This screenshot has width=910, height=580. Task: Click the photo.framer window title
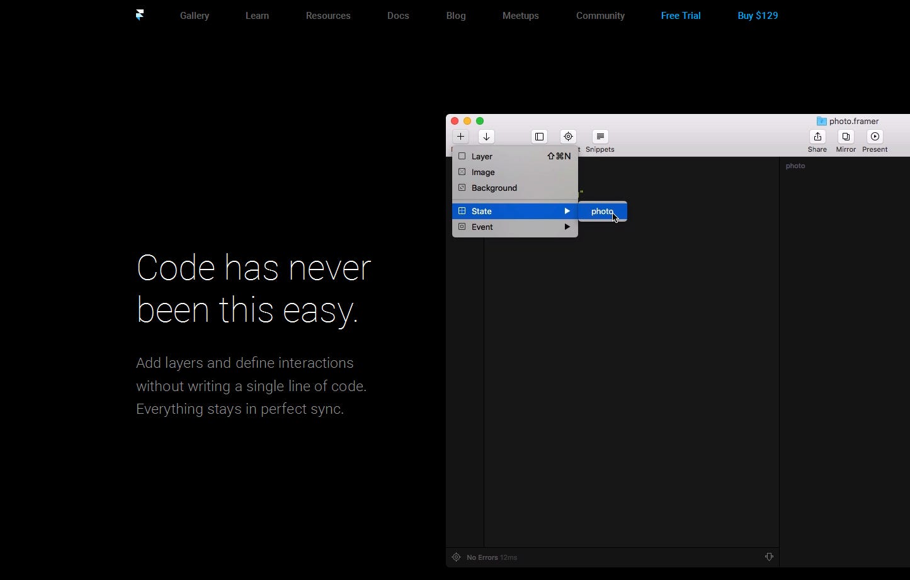[x=854, y=121]
